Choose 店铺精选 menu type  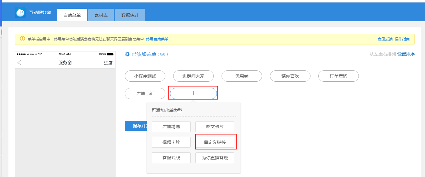171,127
